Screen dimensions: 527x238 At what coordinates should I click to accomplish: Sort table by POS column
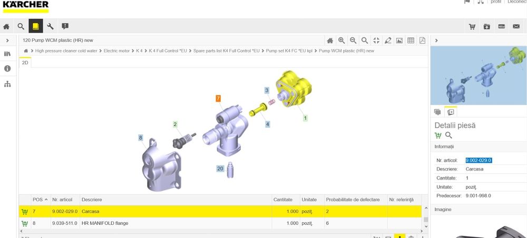coord(40,200)
